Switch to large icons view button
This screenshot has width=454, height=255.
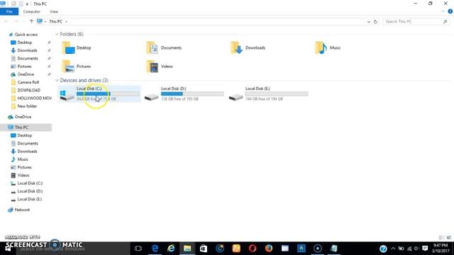(449, 238)
